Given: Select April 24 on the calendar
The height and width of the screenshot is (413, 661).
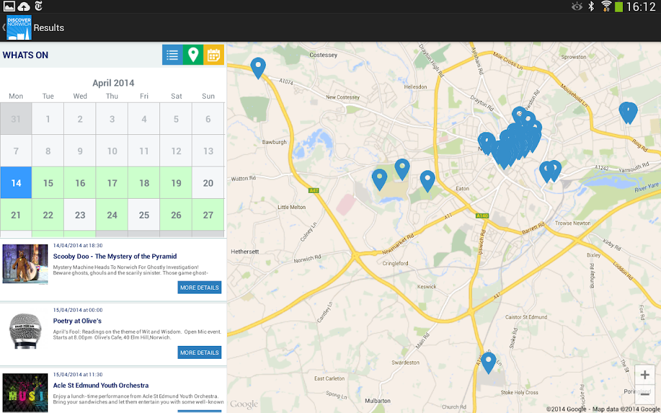Looking at the screenshot, I should [x=112, y=215].
